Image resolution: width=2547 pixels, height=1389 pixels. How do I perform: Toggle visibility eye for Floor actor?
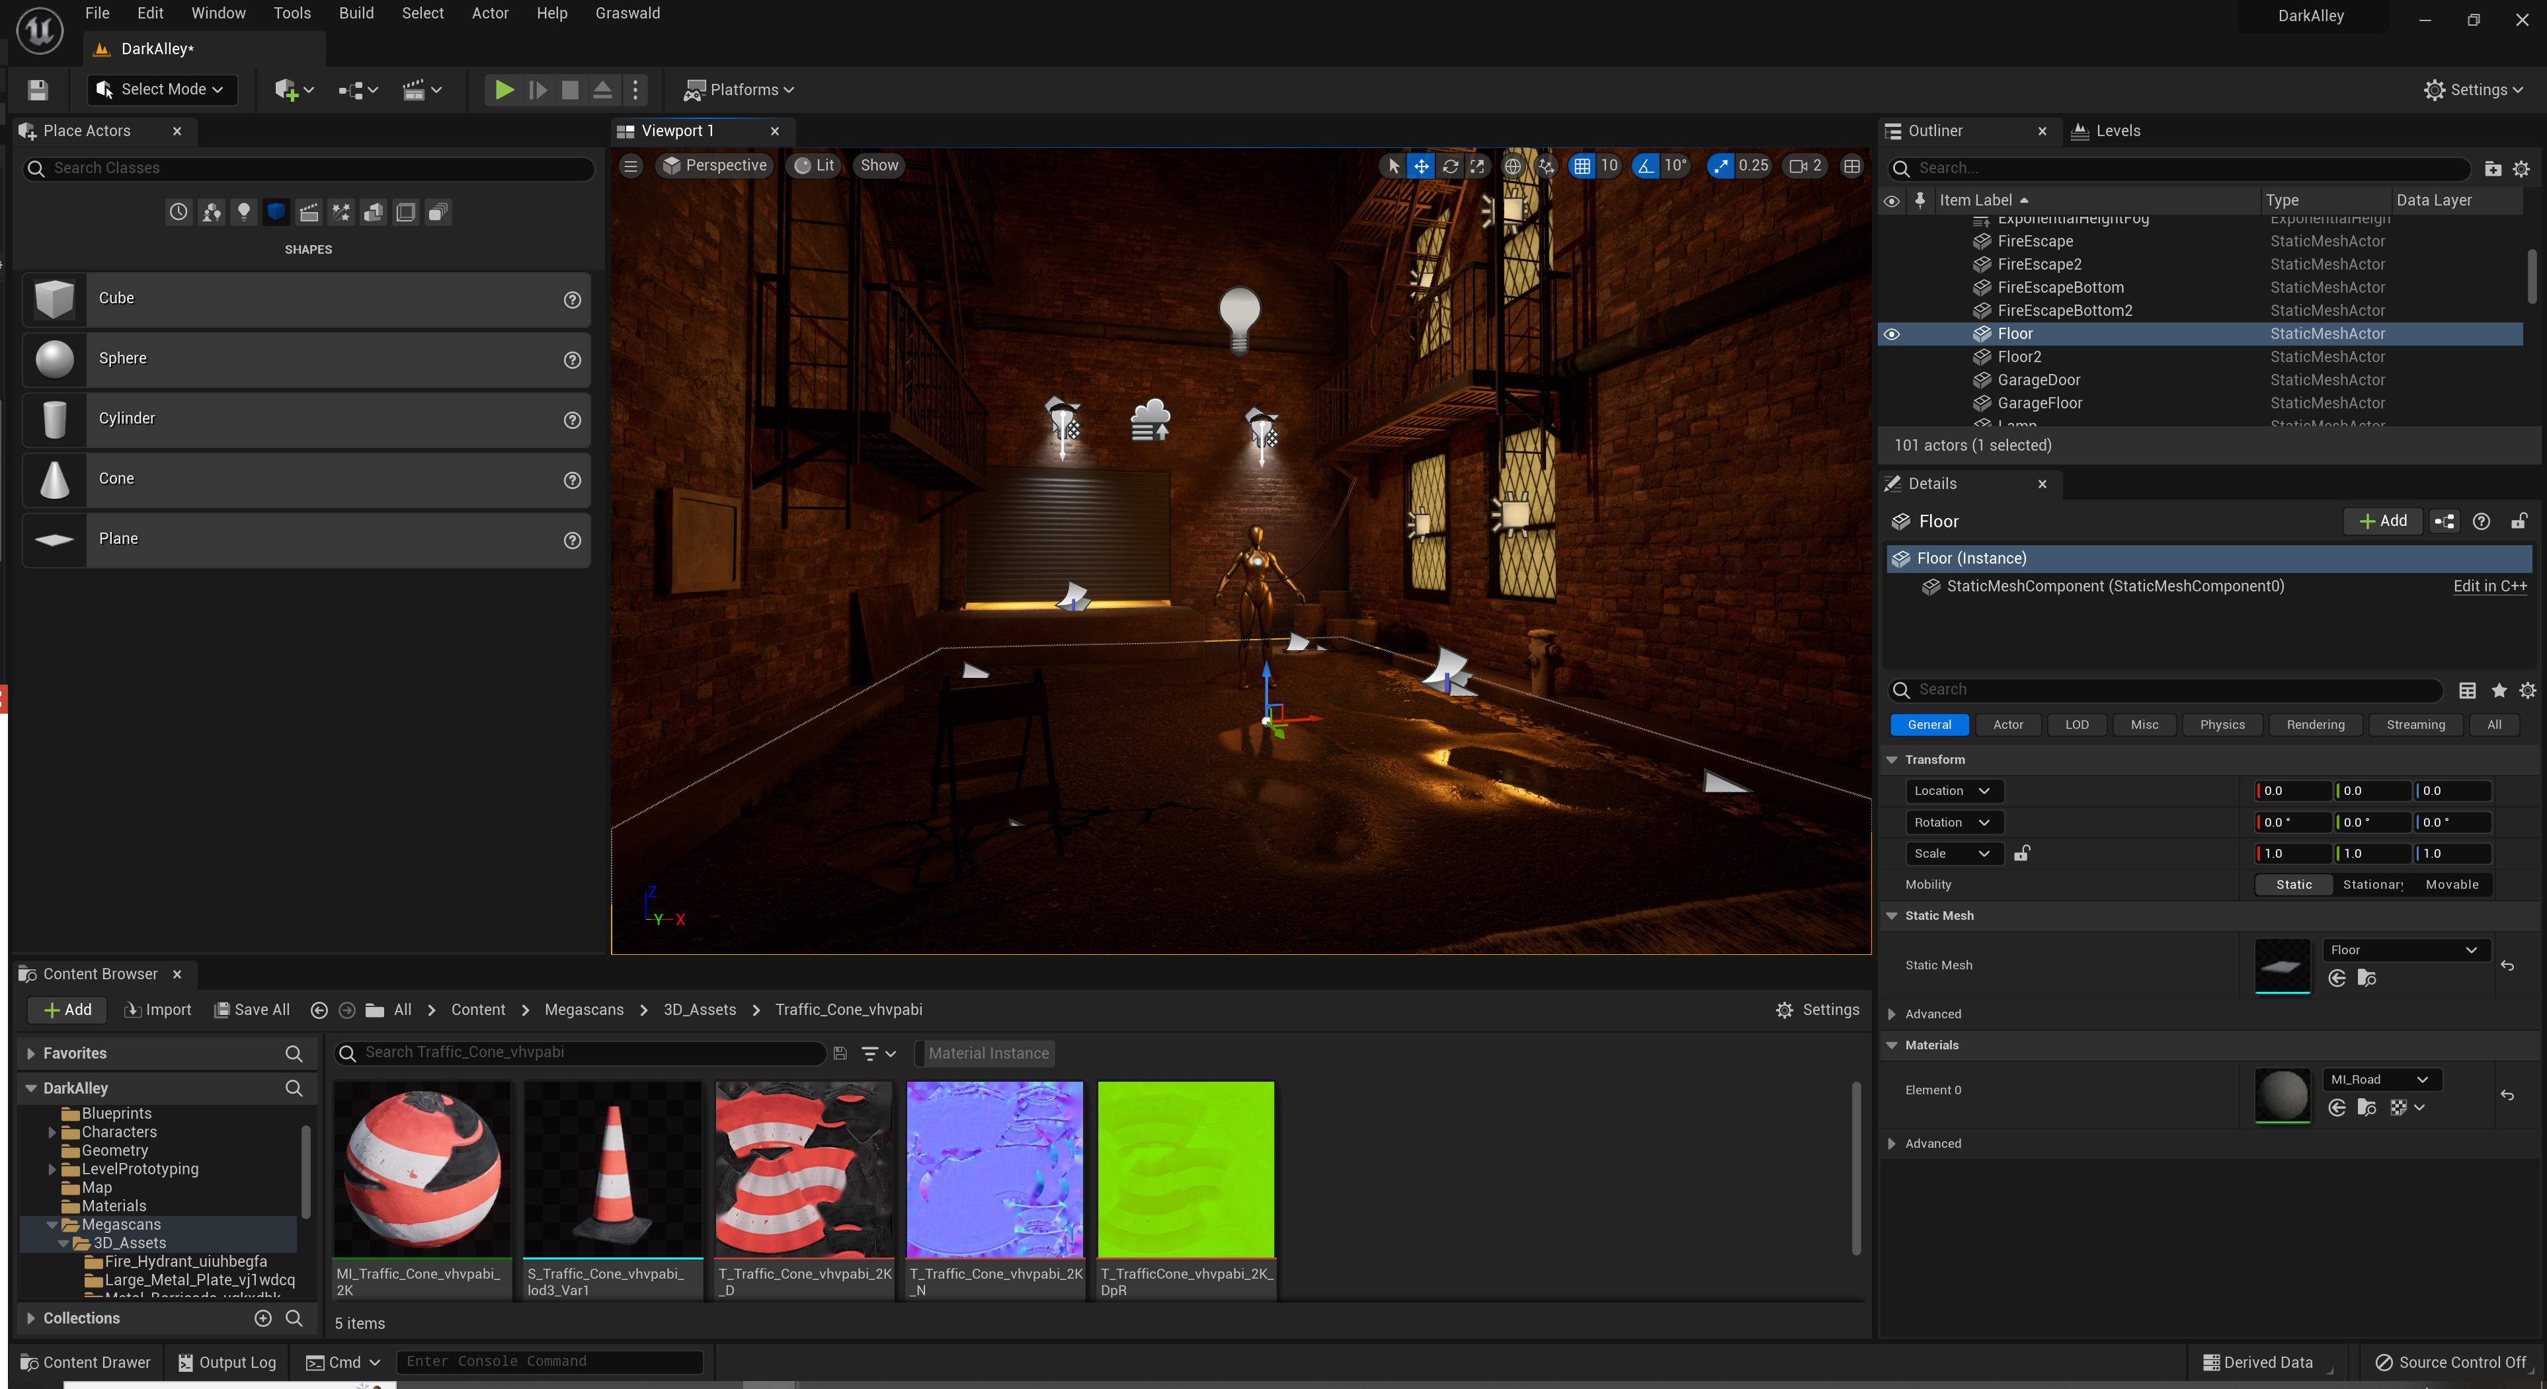[x=1892, y=334]
